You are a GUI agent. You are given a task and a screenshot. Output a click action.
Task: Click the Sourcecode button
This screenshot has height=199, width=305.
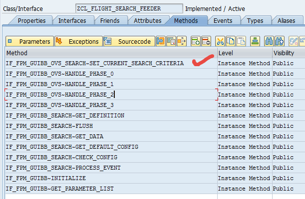pos(129,41)
